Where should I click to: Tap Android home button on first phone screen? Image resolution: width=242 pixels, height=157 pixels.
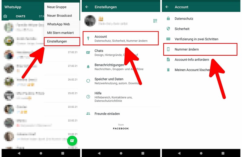(x=41, y=153)
